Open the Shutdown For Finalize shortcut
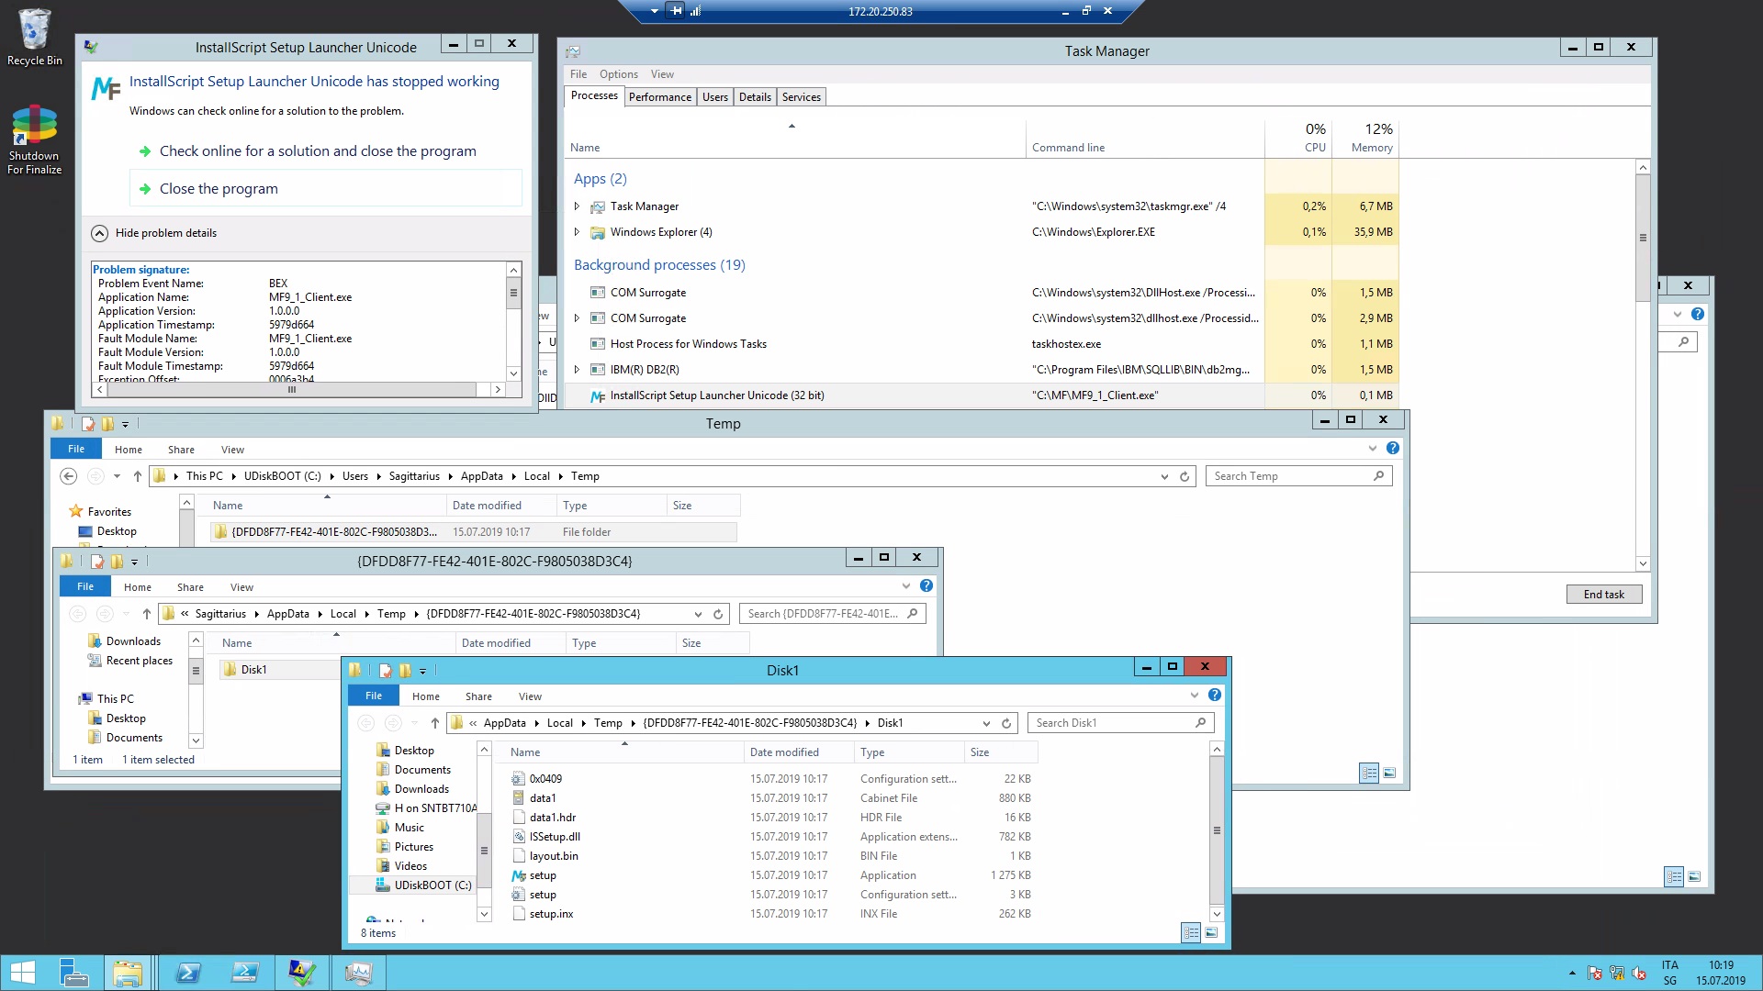Image resolution: width=1763 pixels, height=991 pixels. tap(34, 139)
